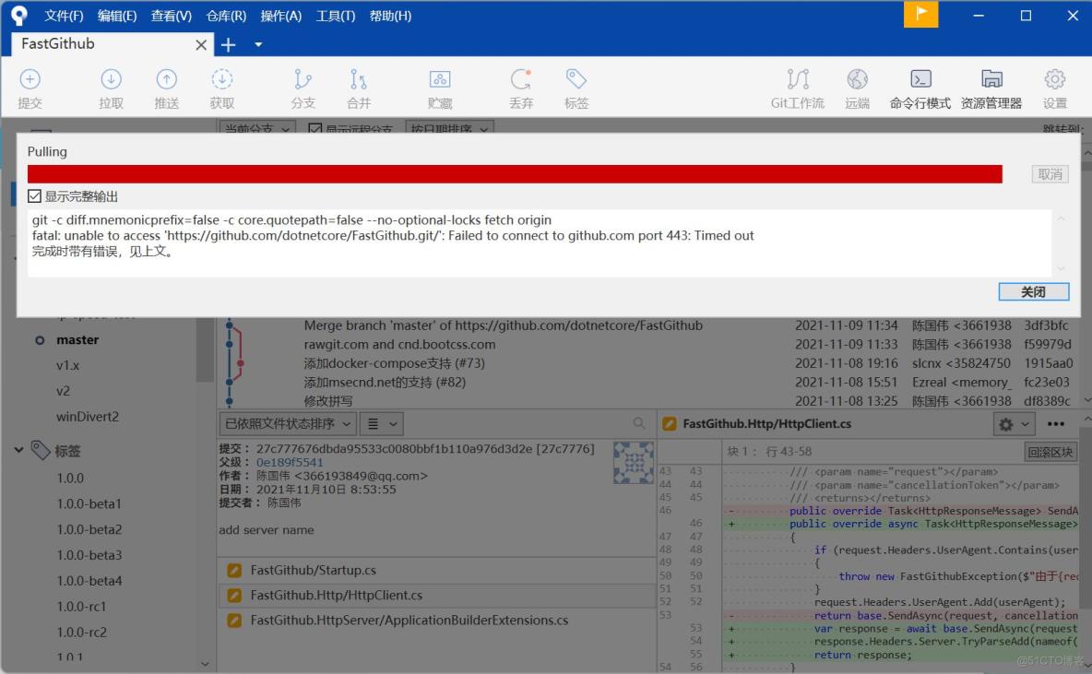Toggle the 显示远程分支 checkbox
The width and height of the screenshot is (1092, 674).
315,129
